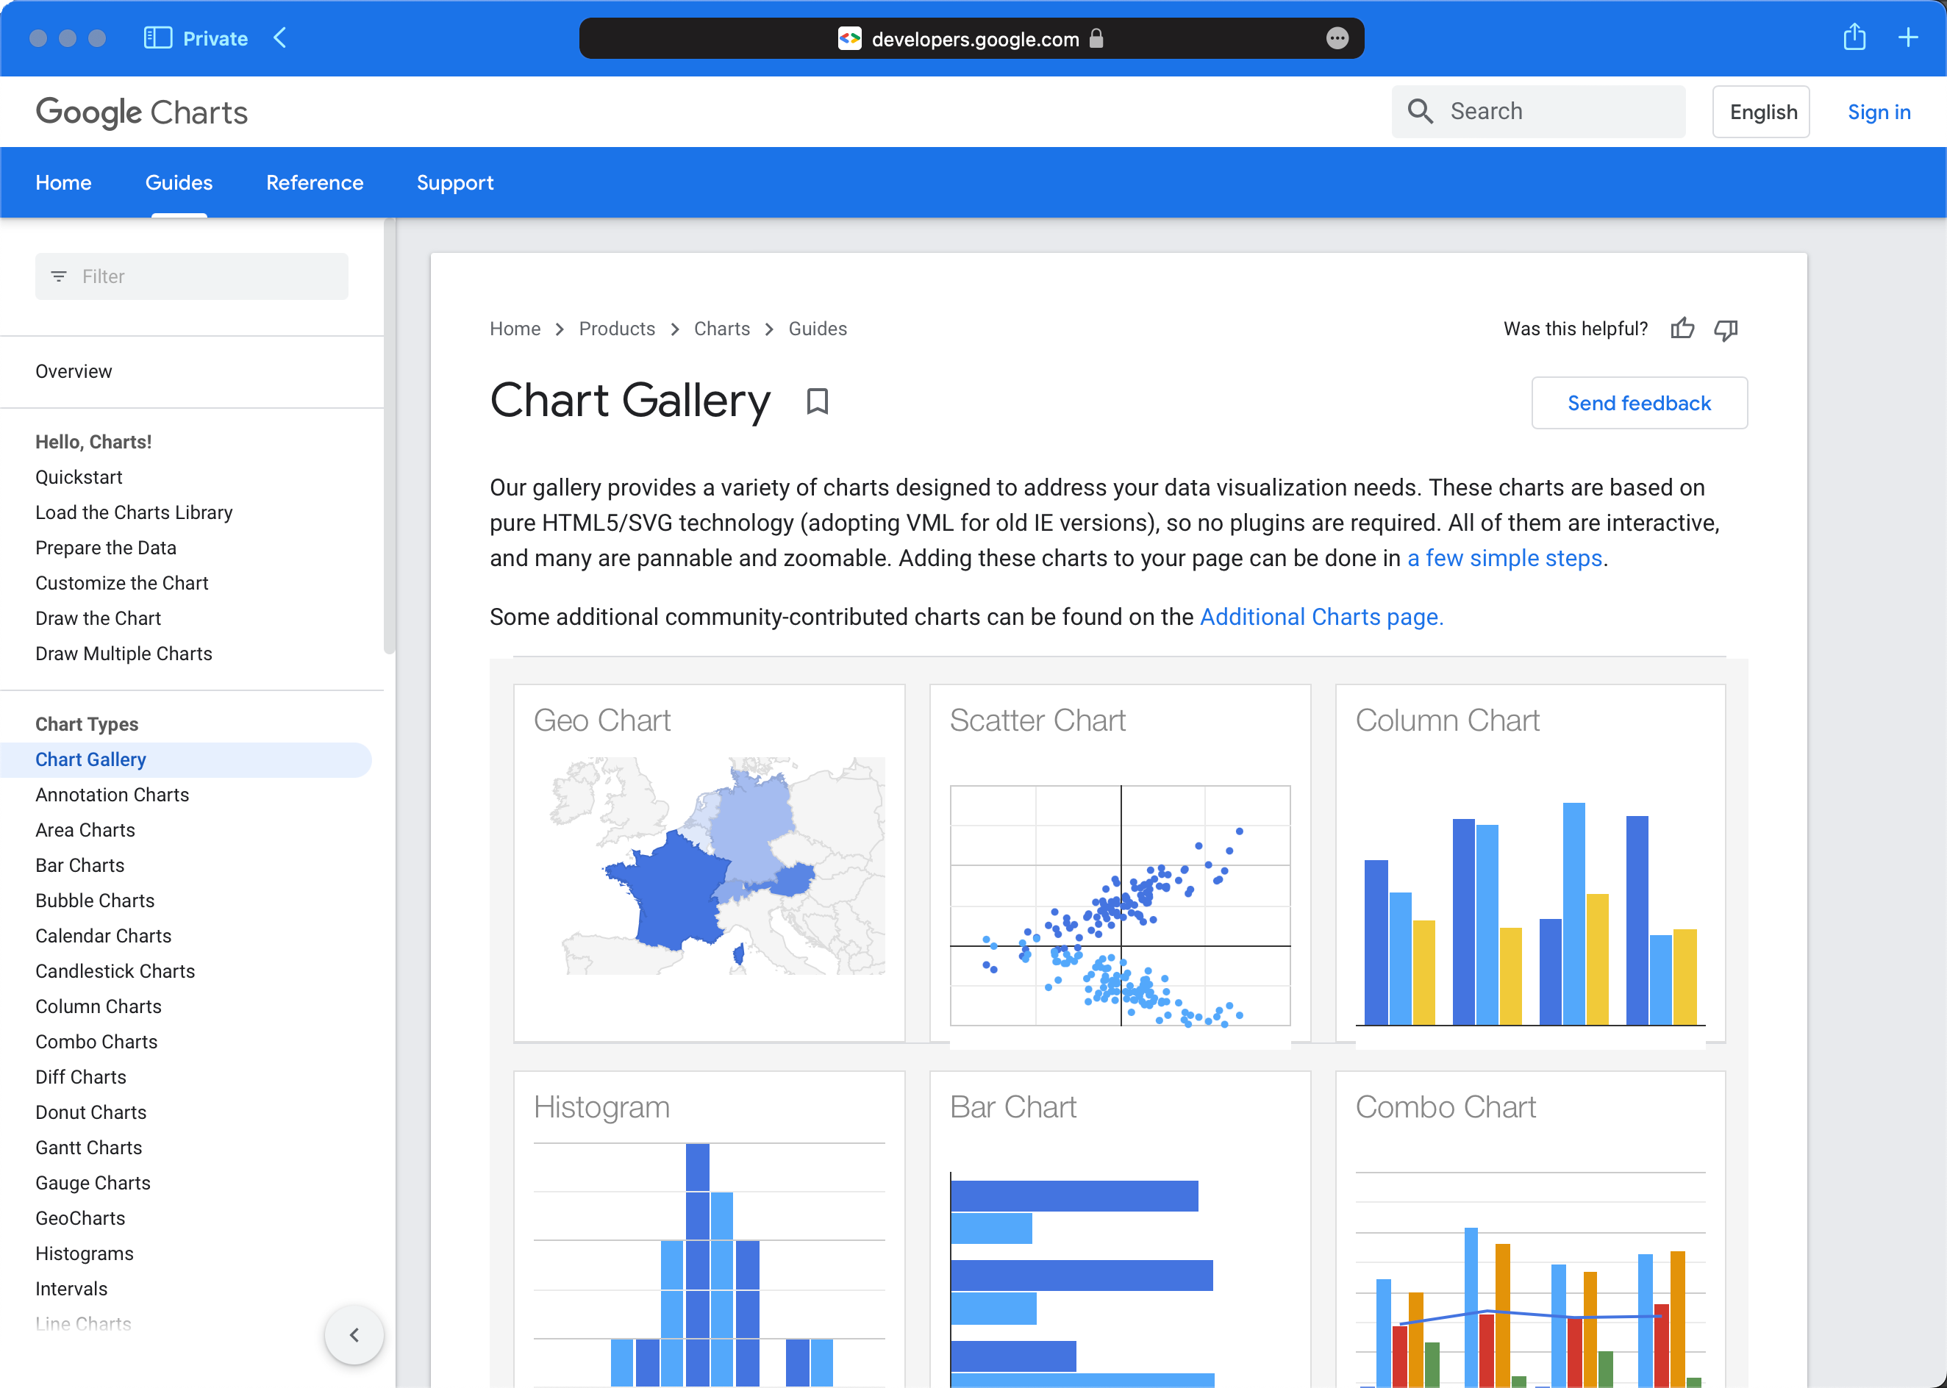Open the English language selector
The height and width of the screenshot is (1388, 1947).
tap(1761, 111)
